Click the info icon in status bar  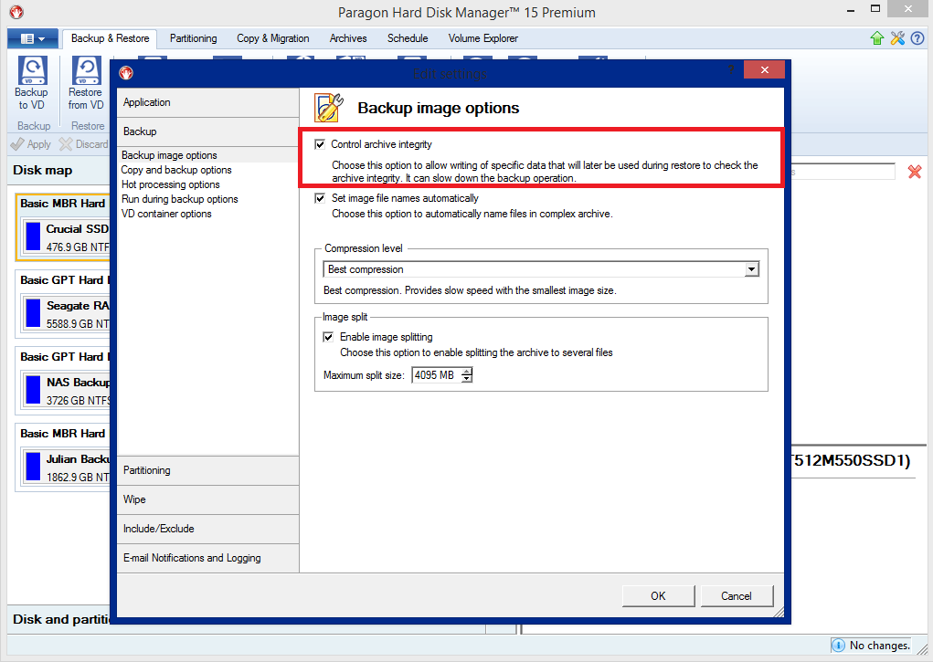point(838,646)
